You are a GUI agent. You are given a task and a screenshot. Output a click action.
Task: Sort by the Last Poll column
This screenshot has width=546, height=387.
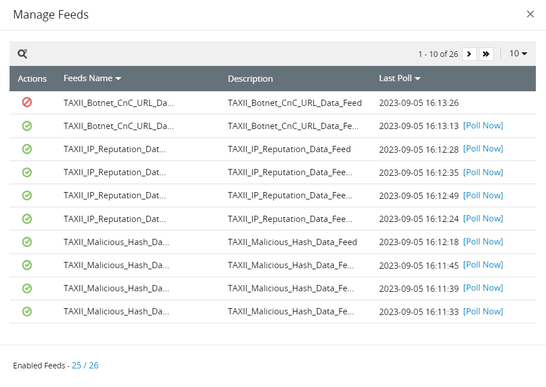[x=400, y=78]
